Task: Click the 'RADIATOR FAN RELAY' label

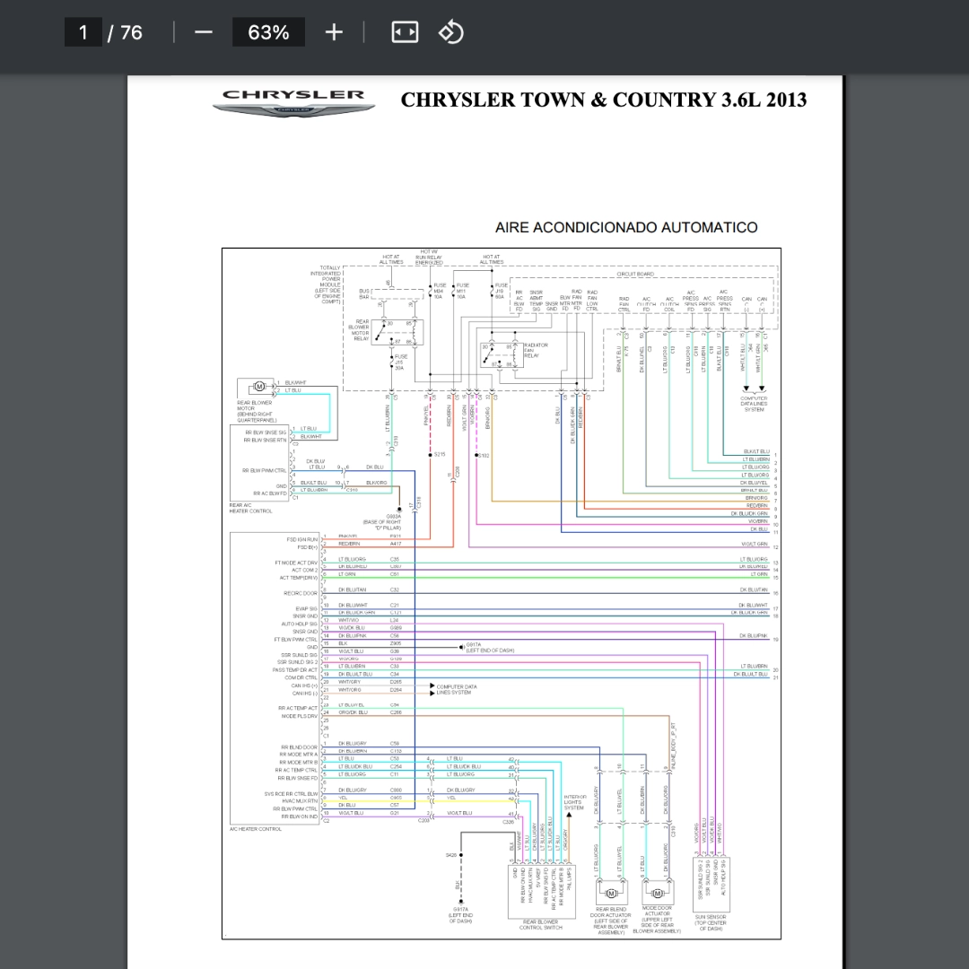Action: coord(535,351)
